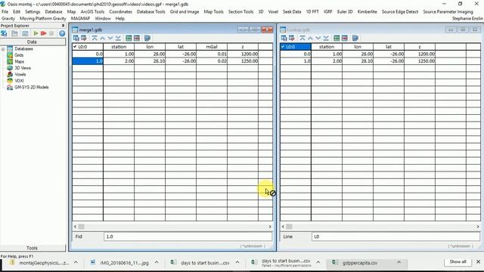This screenshot has height=272, width=484.
Task: Select VOXI in Project Explorer
Action: coord(19,81)
